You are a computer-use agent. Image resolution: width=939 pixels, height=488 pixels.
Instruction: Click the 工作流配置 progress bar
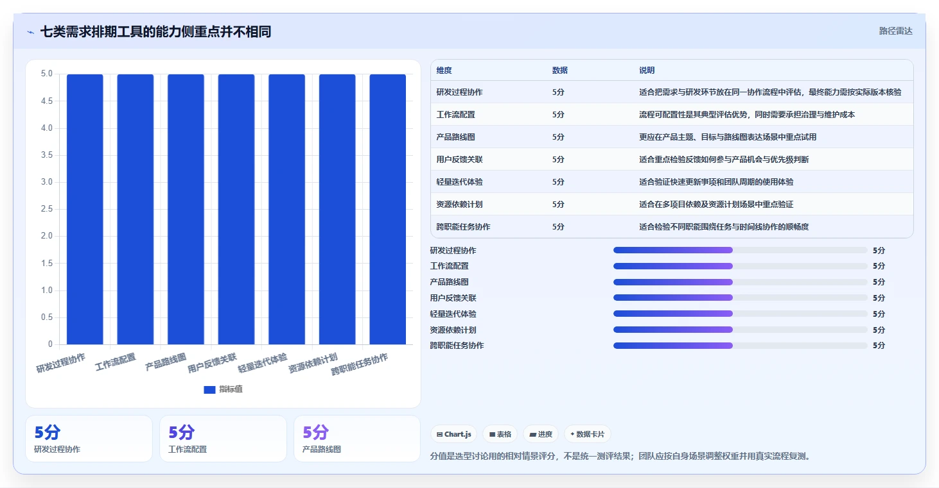click(740, 266)
